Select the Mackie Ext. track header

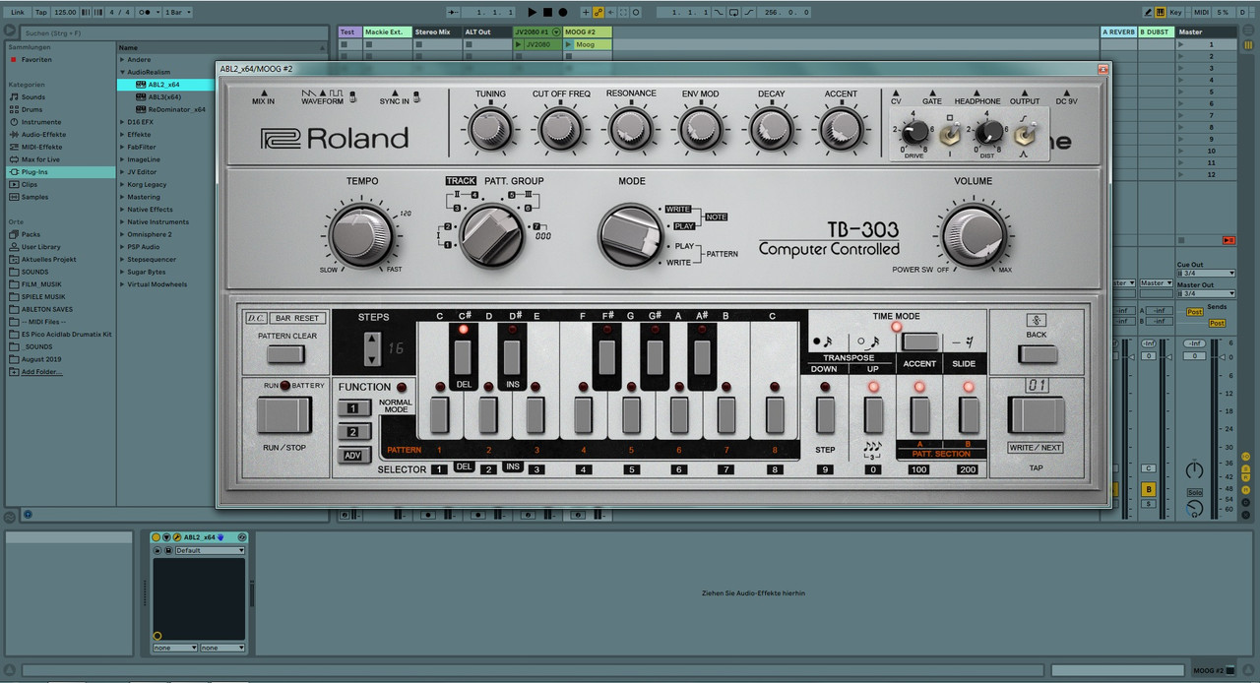pyautogui.click(x=387, y=31)
